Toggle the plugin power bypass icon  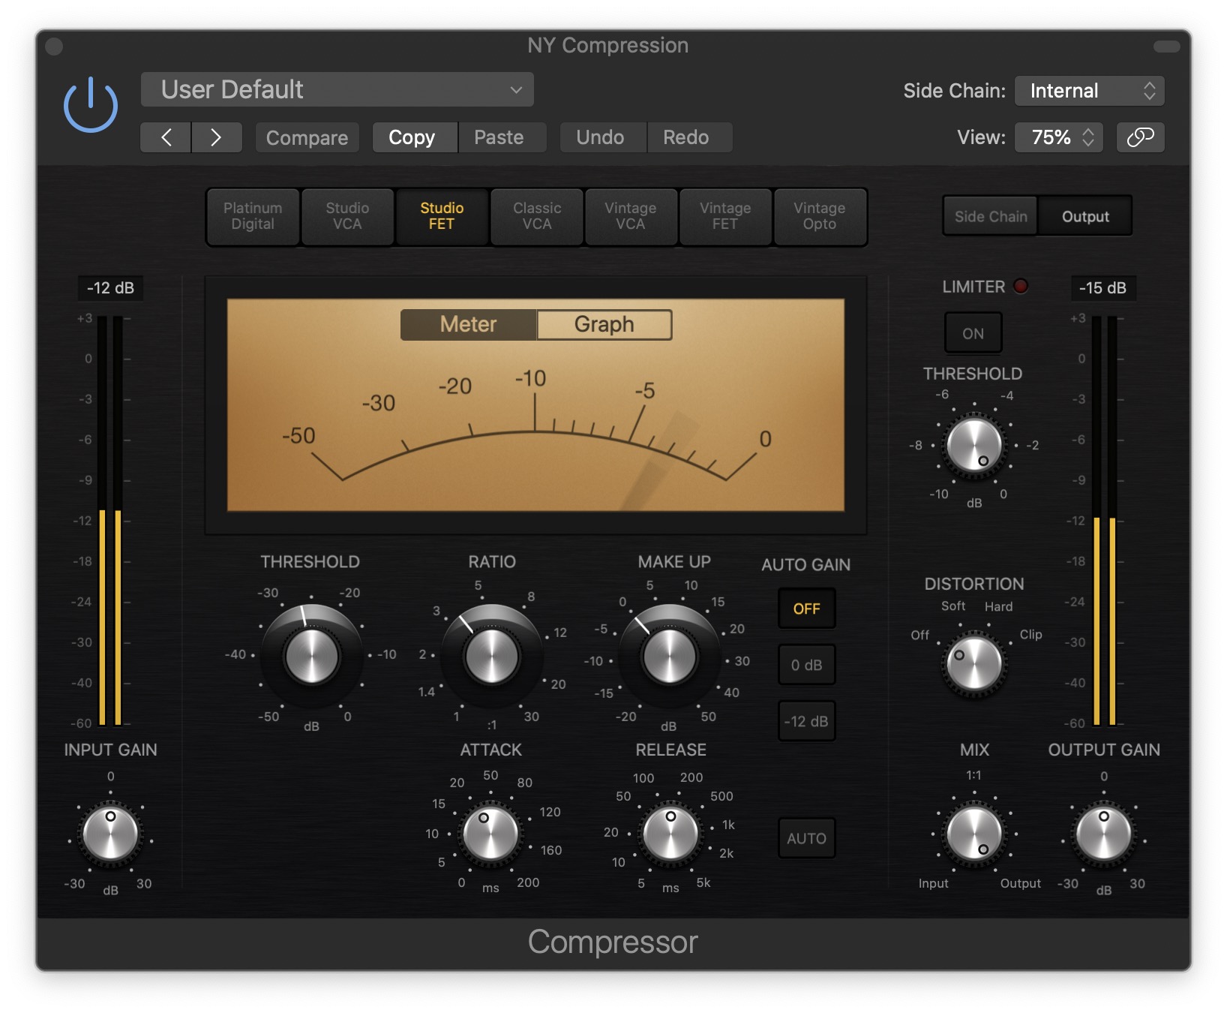(90, 106)
